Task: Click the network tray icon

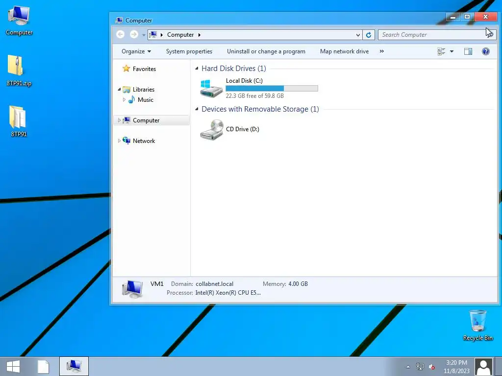Action: click(x=420, y=367)
